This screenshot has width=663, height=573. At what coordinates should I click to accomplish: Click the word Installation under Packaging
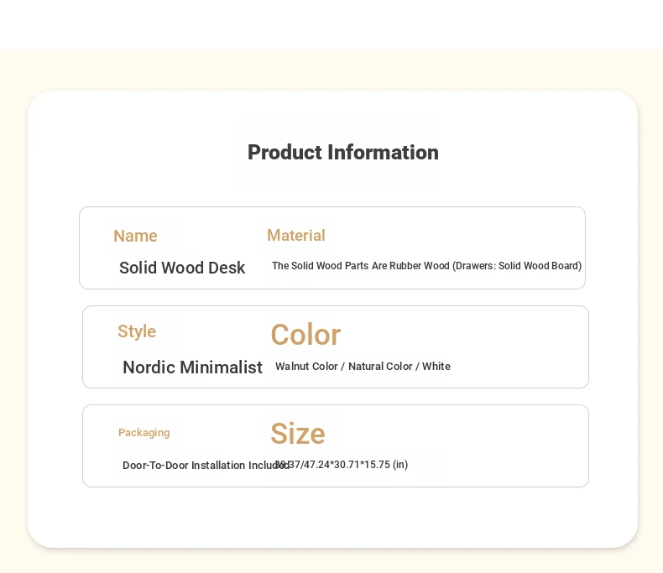218,466
